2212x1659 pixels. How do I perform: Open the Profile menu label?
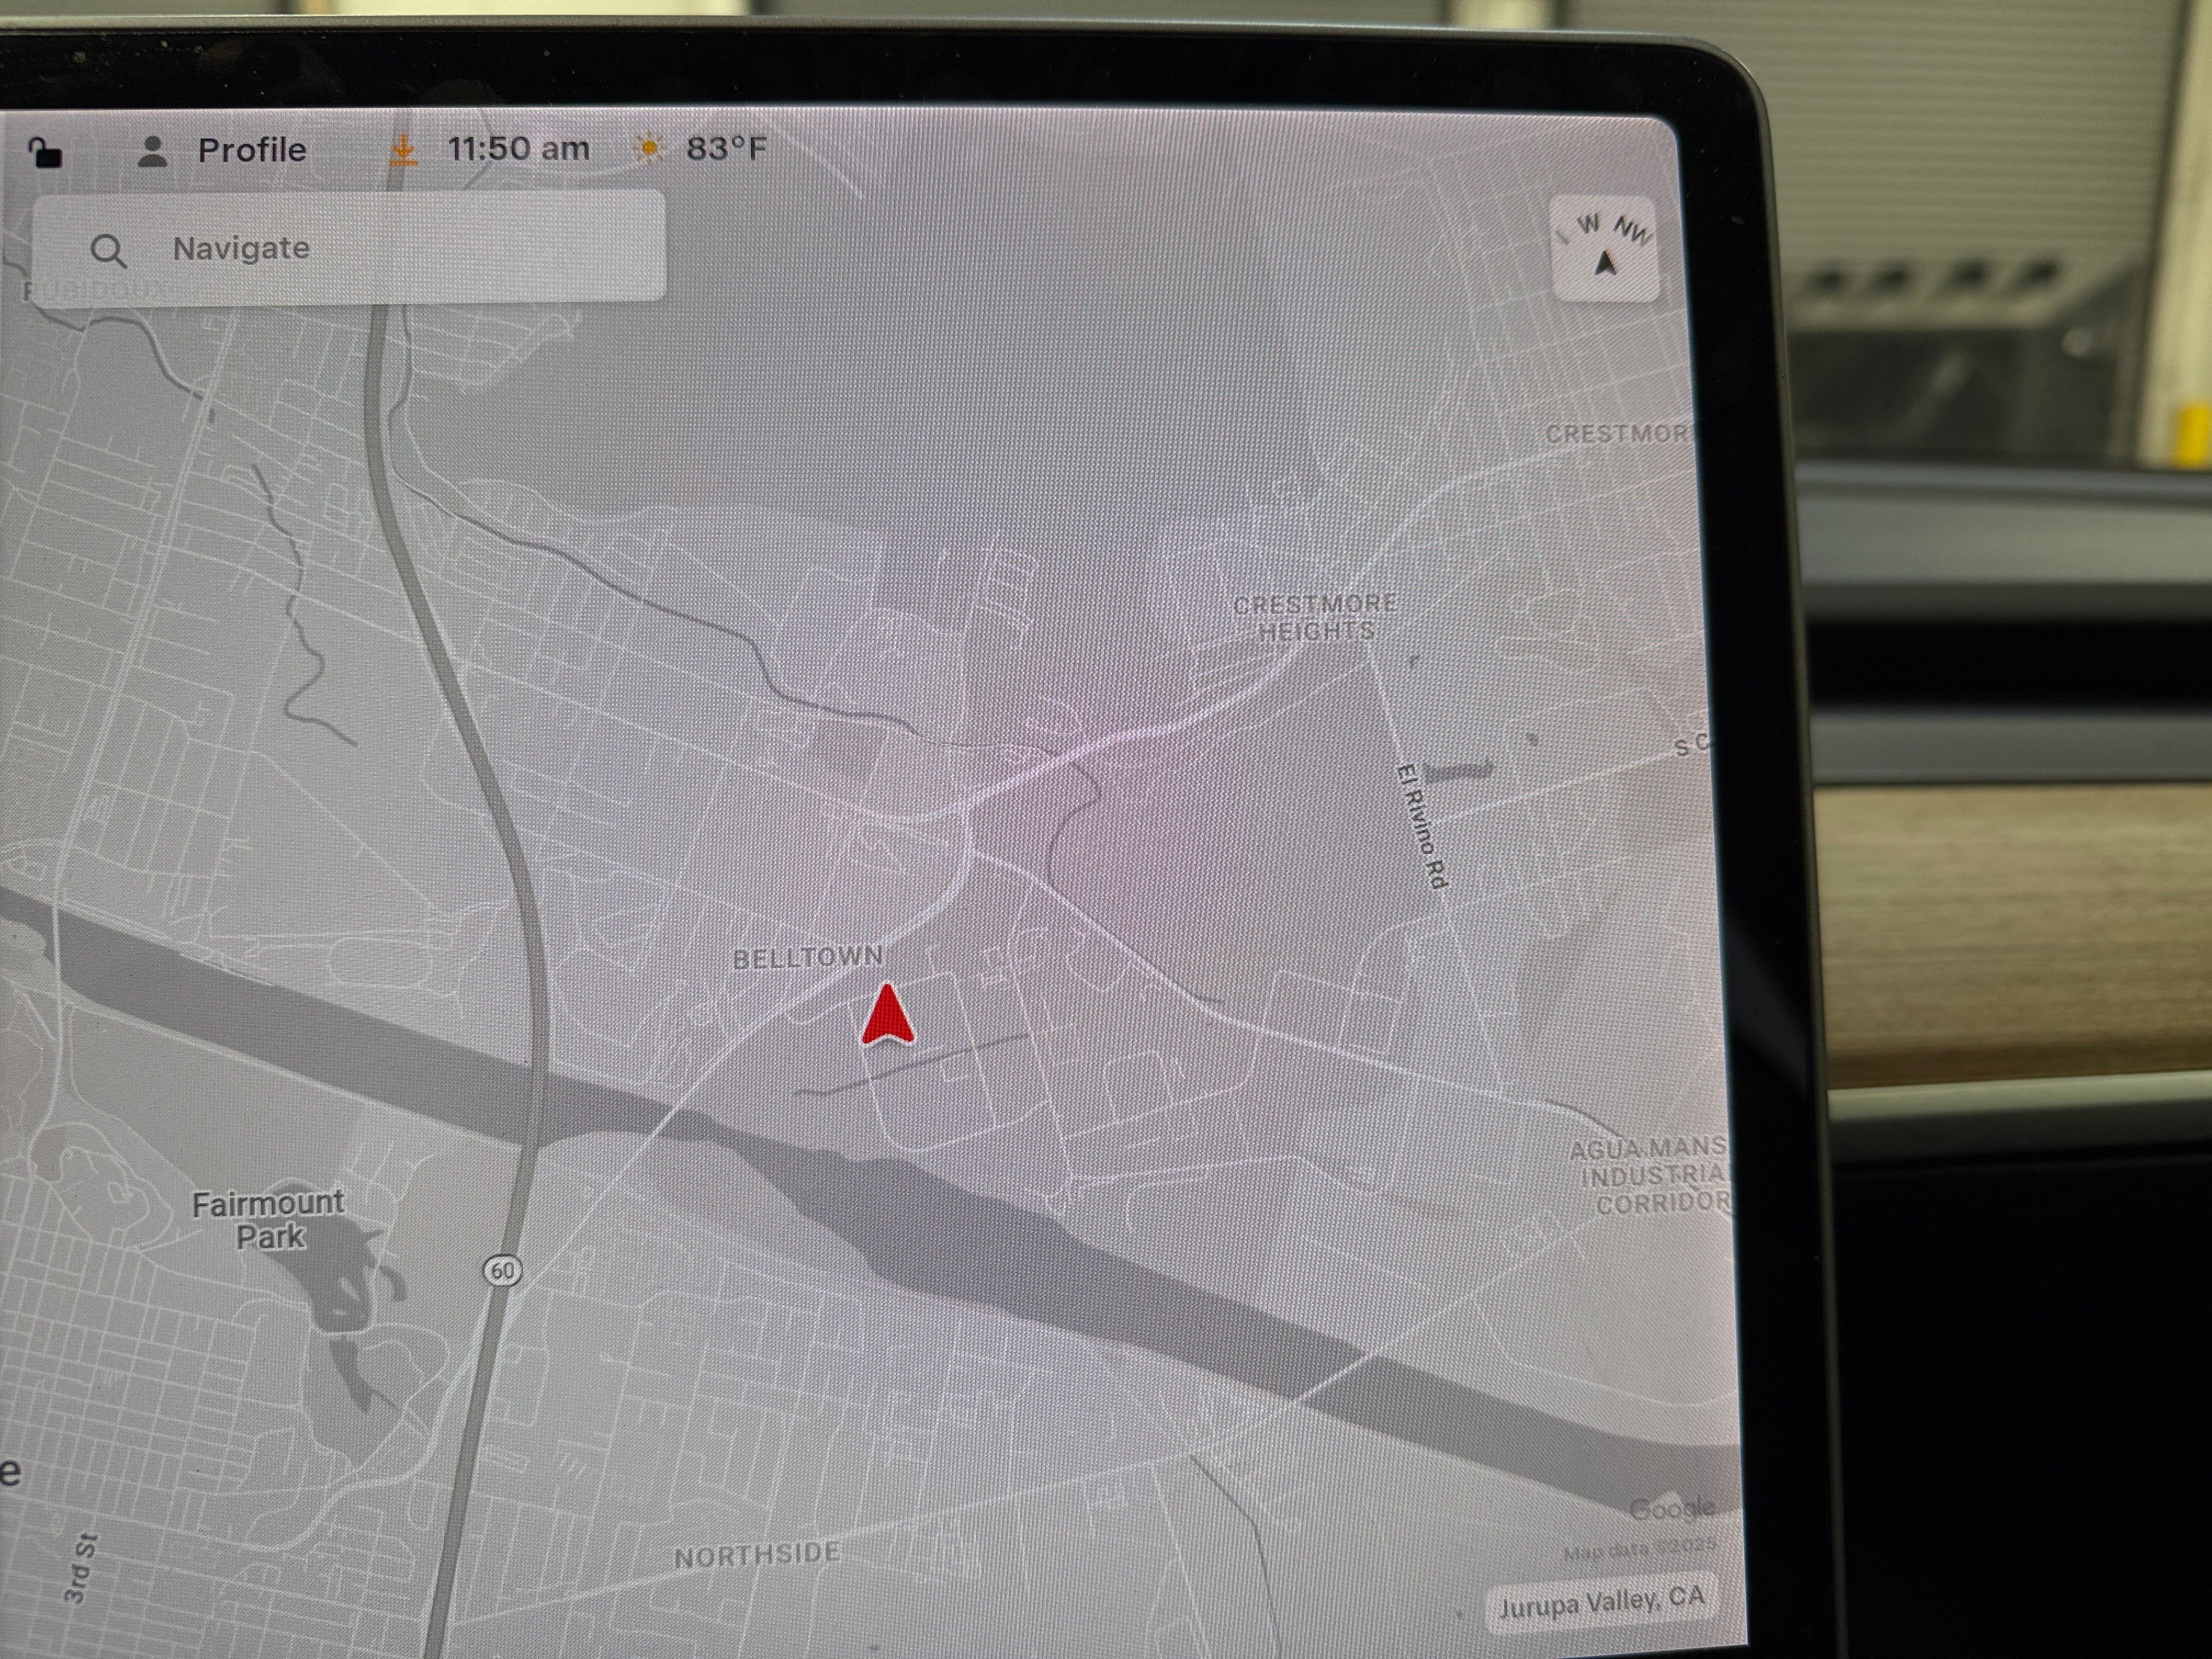pos(252,150)
